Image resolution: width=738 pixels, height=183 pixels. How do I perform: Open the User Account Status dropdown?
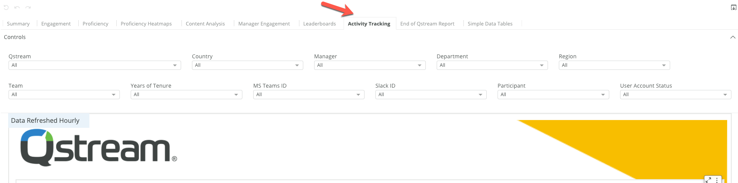(x=676, y=95)
